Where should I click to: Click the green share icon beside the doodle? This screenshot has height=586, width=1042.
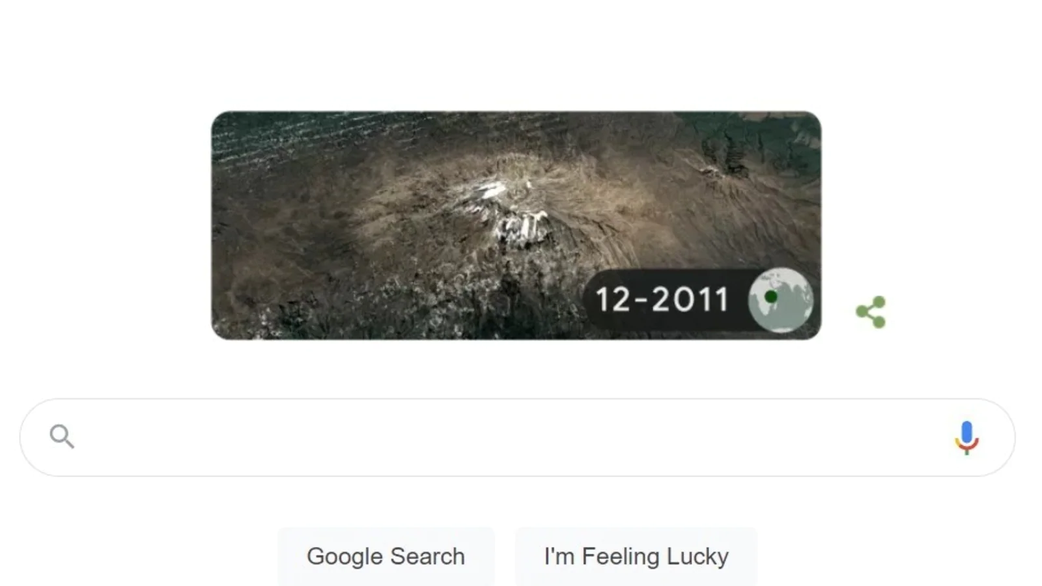tap(871, 312)
